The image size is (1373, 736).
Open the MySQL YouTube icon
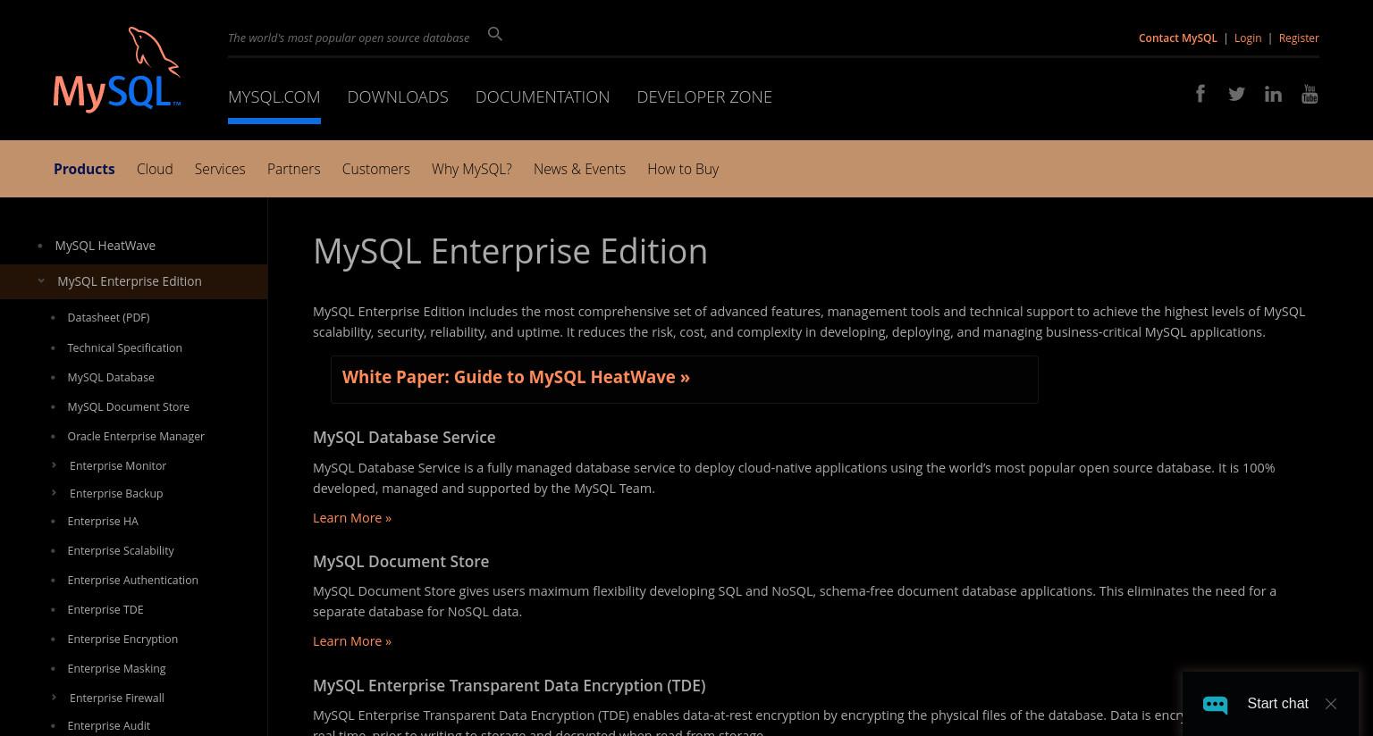(x=1310, y=94)
